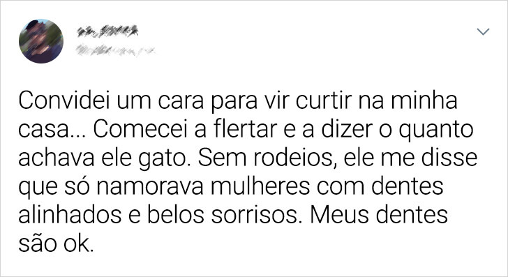Click the final words "são ok."
Screen dimensions: 508x277
point(56,244)
